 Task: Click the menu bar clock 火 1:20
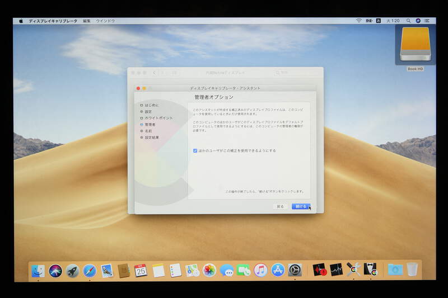click(393, 21)
